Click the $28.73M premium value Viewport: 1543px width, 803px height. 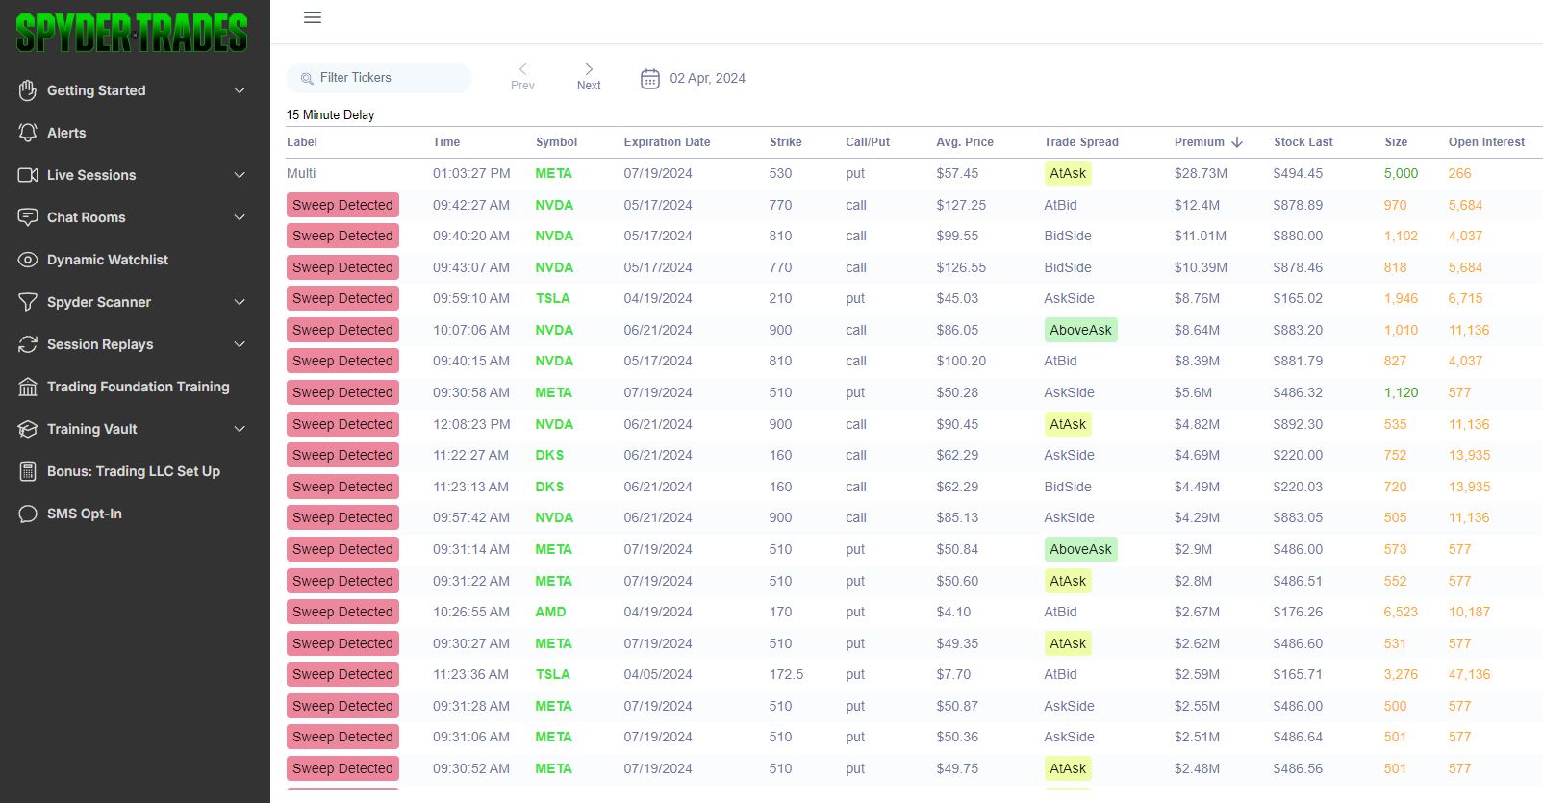(x=1201, y=173)
